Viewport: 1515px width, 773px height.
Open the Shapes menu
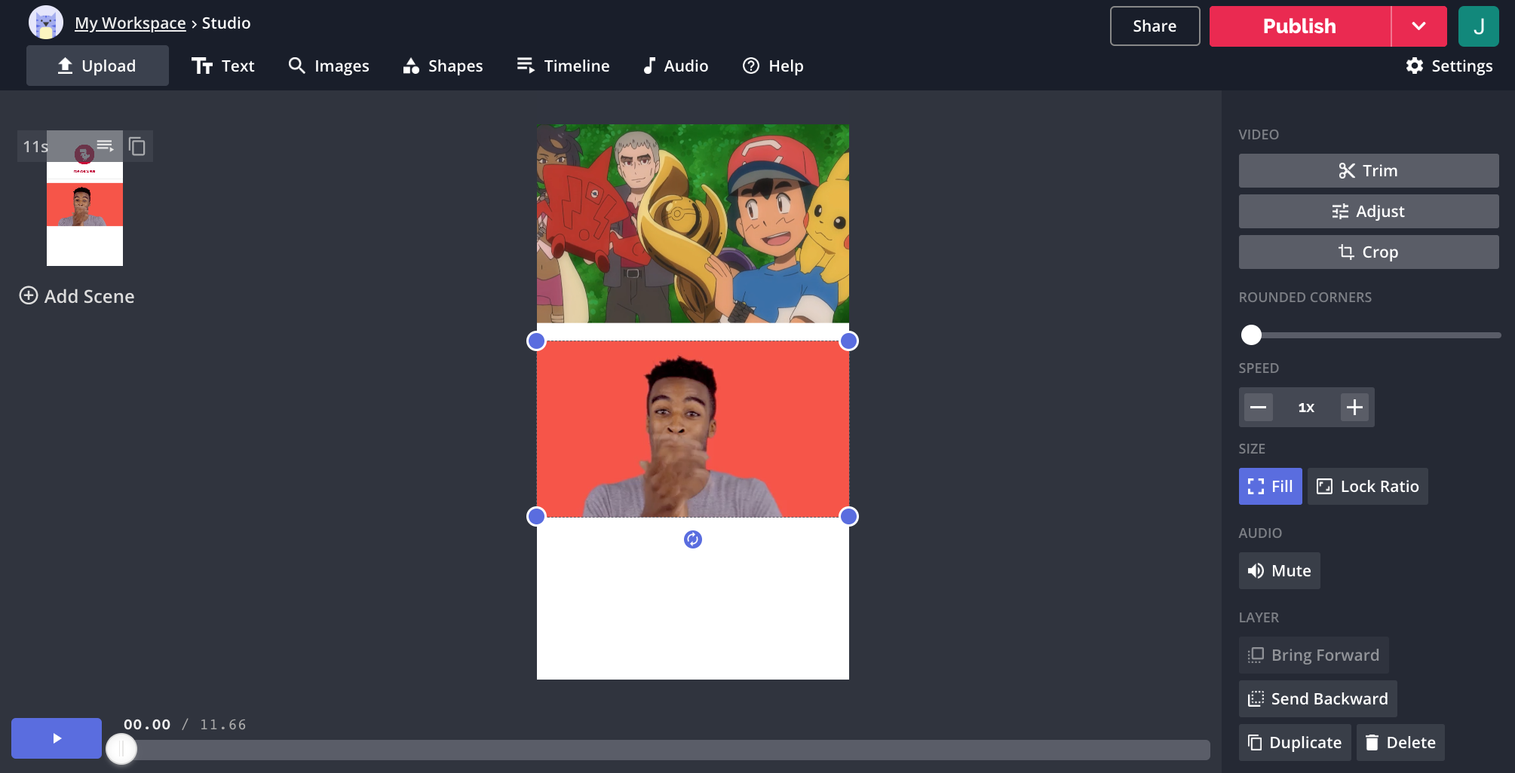[x=443, y=66]
